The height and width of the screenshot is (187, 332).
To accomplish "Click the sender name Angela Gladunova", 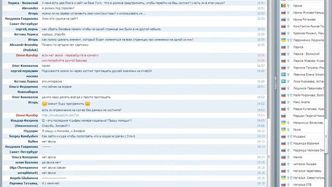I will pos(24,178).
